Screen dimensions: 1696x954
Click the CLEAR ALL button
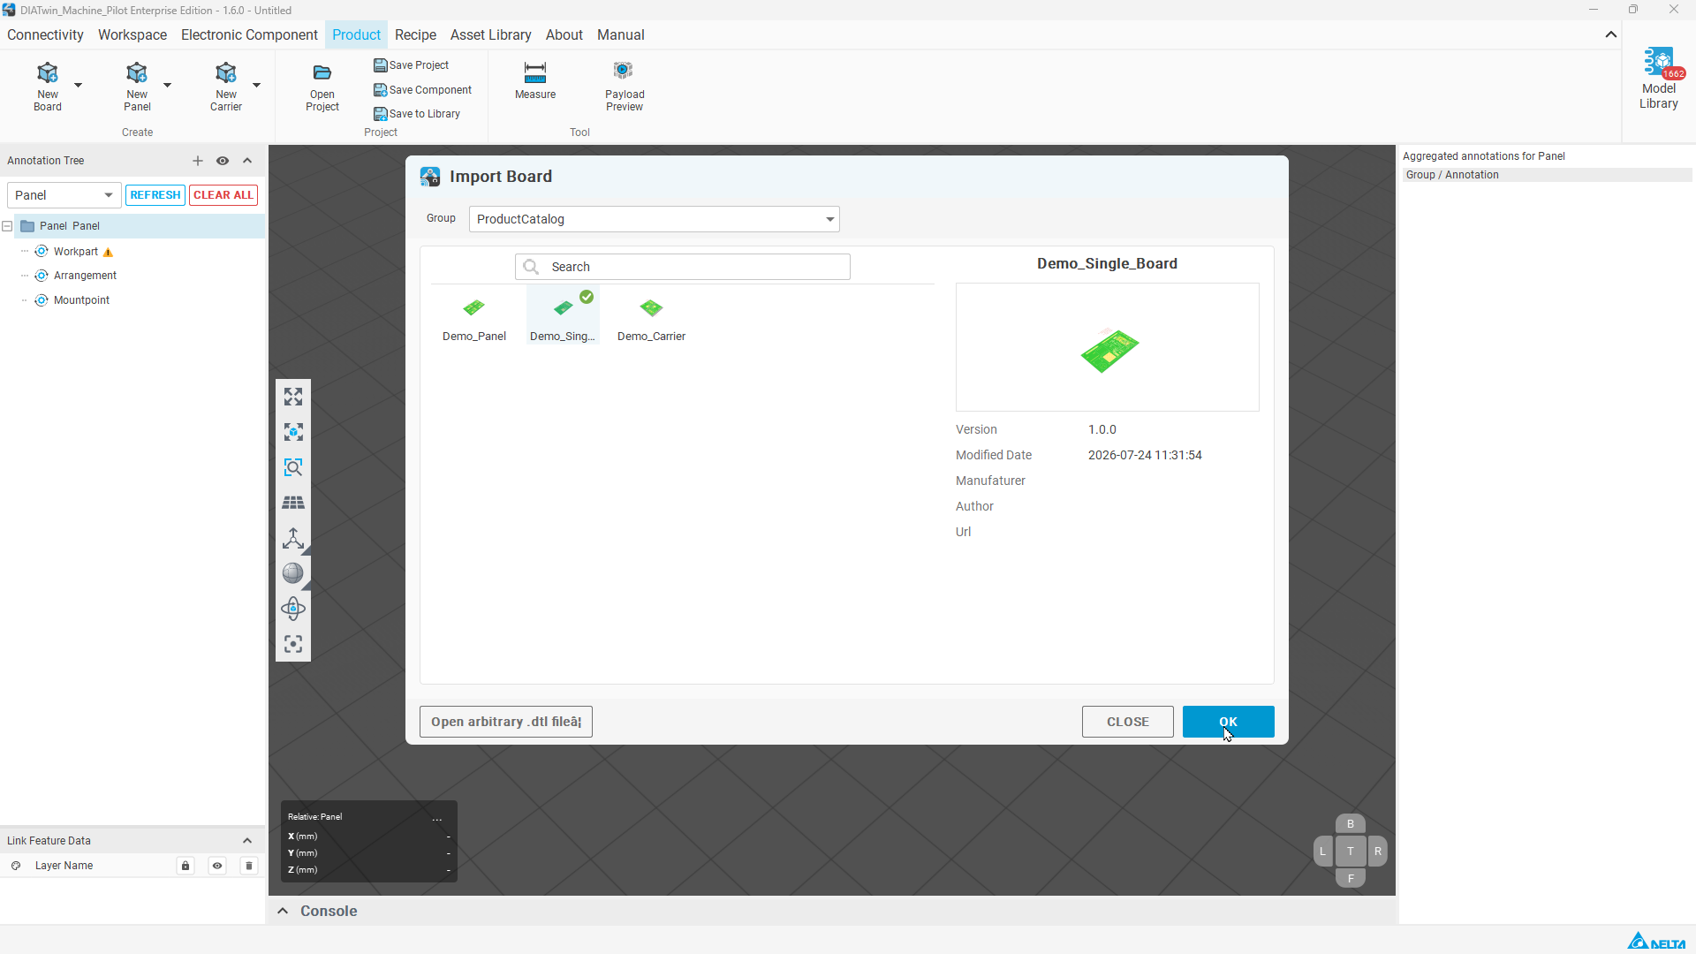click(223, 195)
